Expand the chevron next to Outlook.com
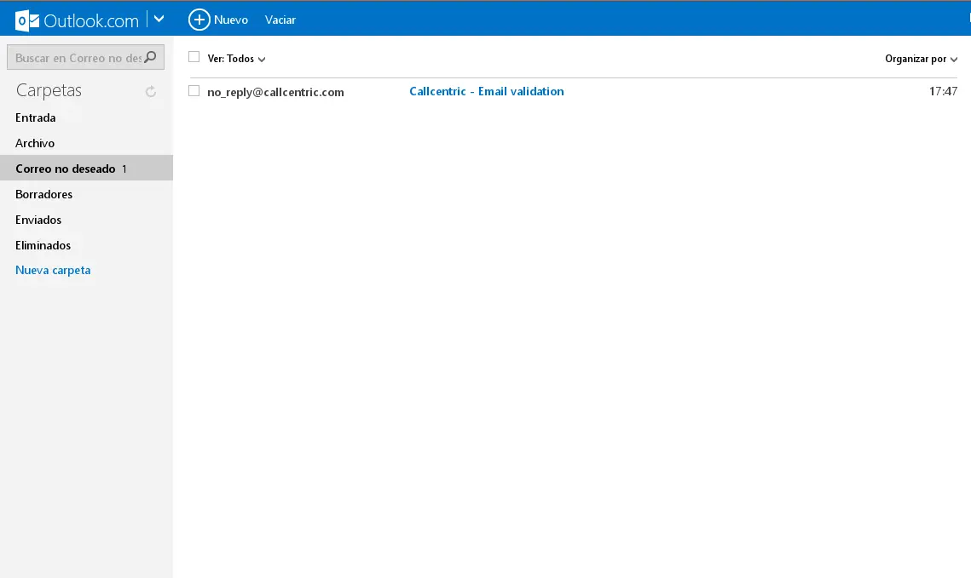This screenshot has width=971, height=578. pyautogui.click(x=158, y=17)
